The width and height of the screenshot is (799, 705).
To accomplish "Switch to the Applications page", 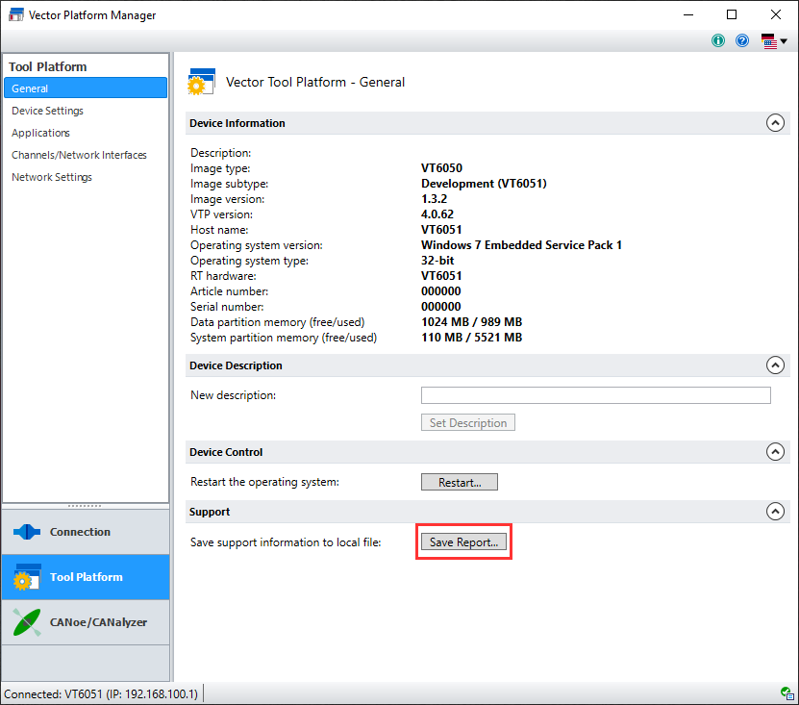I will point(40,132).
